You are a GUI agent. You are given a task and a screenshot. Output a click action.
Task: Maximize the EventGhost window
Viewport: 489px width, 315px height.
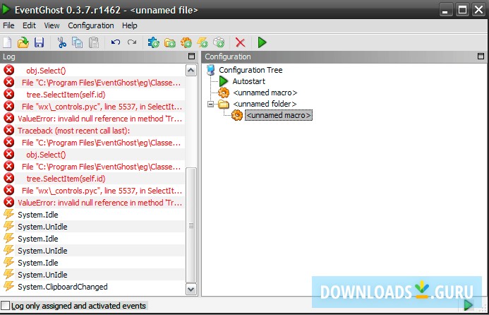click(462, 10)
